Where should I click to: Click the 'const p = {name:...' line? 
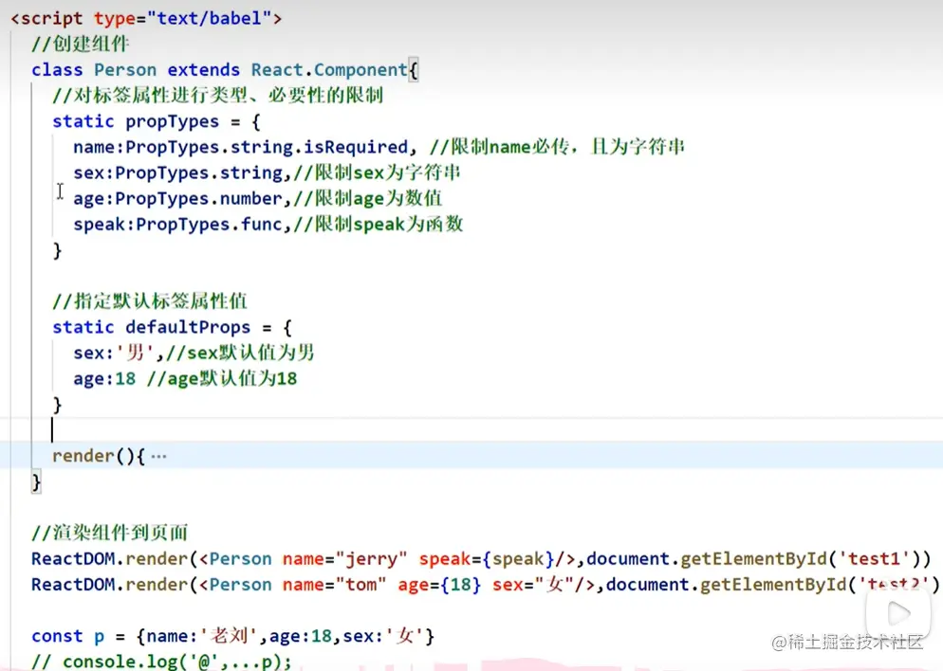pos(232,636)
